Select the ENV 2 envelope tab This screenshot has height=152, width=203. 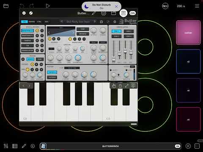click(x=129, y=31)
